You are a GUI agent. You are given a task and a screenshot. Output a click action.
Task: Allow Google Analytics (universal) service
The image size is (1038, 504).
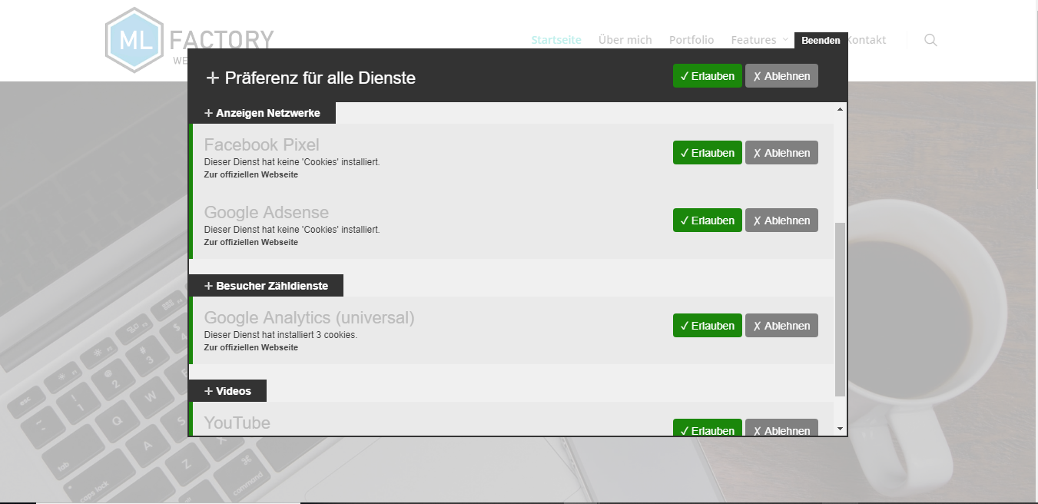tap(707, 326)
